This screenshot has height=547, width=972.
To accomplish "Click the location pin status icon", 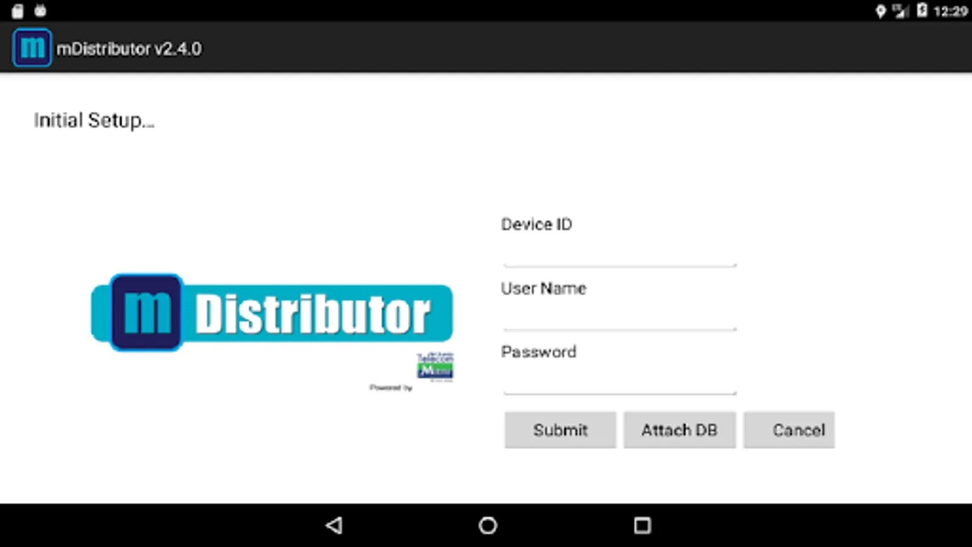I will point(880,11).
